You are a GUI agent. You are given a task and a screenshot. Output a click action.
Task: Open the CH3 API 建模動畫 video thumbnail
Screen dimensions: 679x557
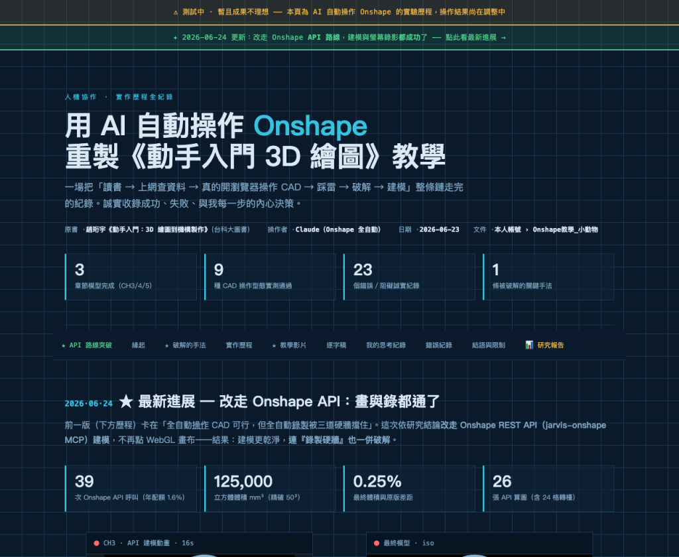coord(199,545)
